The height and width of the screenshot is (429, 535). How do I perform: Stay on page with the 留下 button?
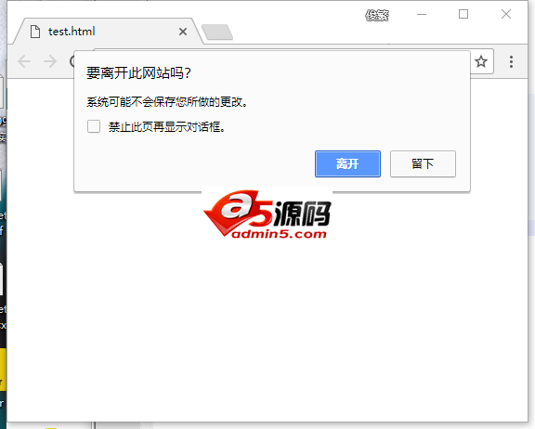[423, 164]
